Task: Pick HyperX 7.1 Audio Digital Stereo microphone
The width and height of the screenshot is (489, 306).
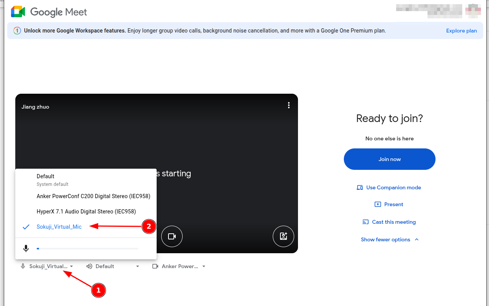Action: [86, 212]
